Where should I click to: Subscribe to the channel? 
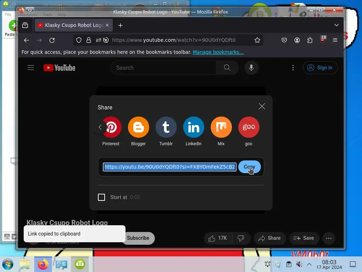click(x=138, y=238)
